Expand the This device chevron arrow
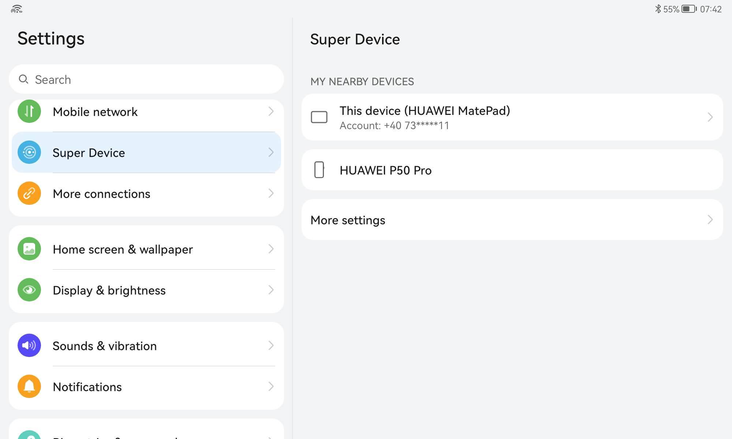732x439 pixels. [x=710, y=117]
